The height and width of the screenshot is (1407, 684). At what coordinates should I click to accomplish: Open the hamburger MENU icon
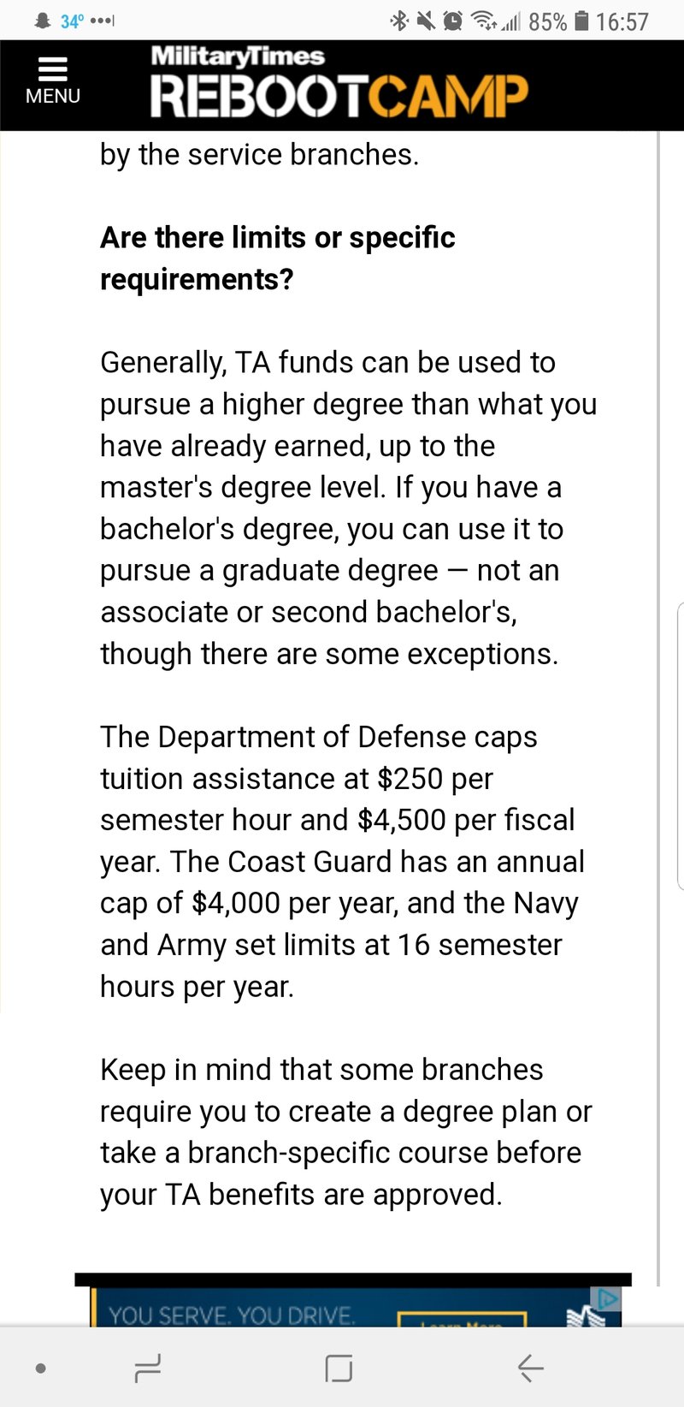[52, 81]
